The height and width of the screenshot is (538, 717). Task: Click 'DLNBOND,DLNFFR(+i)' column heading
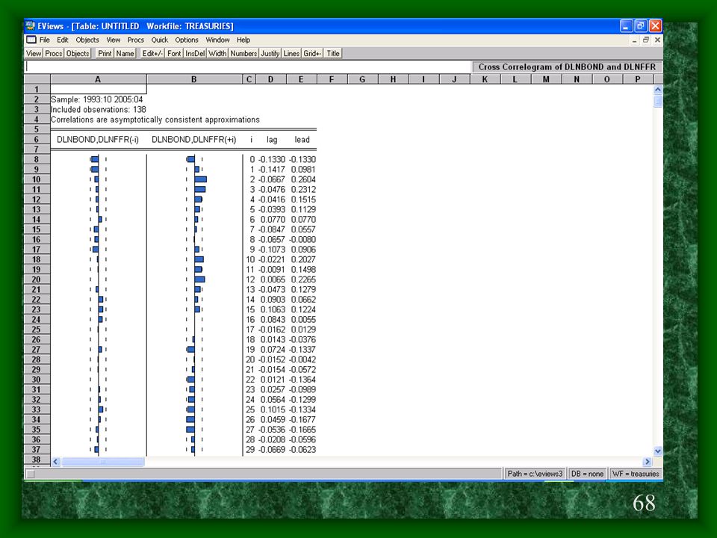point(194,140)
